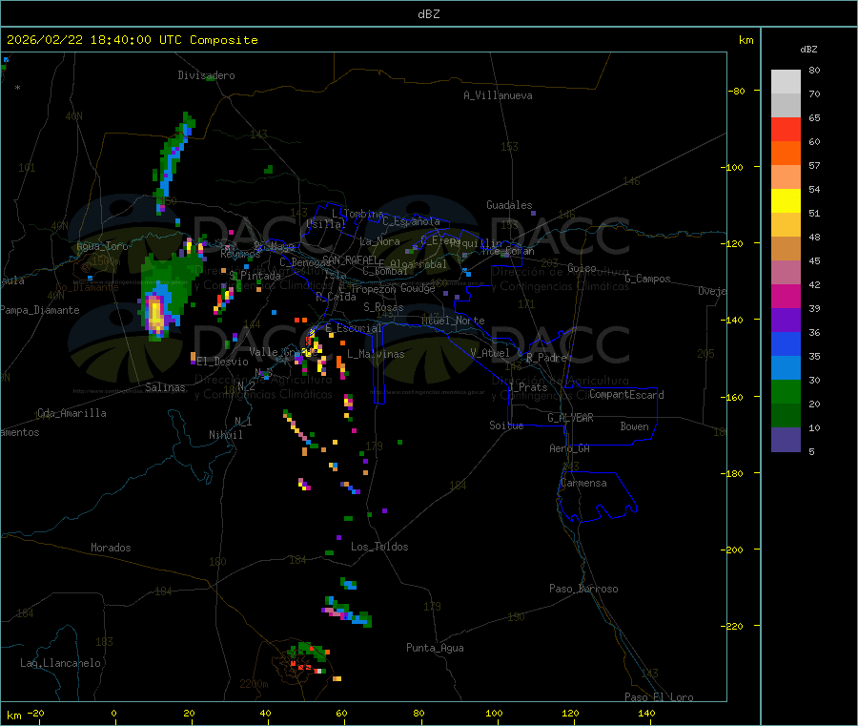858x726 pixels.
Task: Select the 'Guadales' map label
Action: click(x=509, y=205)
